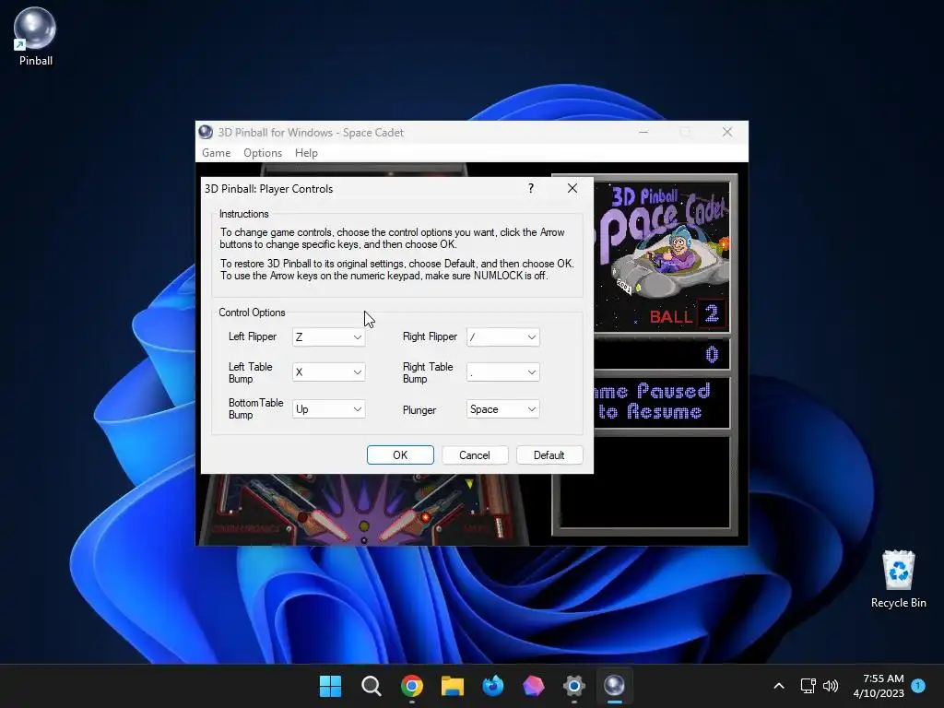Click the 'Control Options' group label
The width and height of the screenshot is (944, 708).
[252, 313]
